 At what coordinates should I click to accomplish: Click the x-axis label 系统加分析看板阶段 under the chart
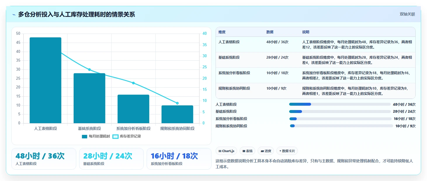pyautogui.click(x=133, y=128)
